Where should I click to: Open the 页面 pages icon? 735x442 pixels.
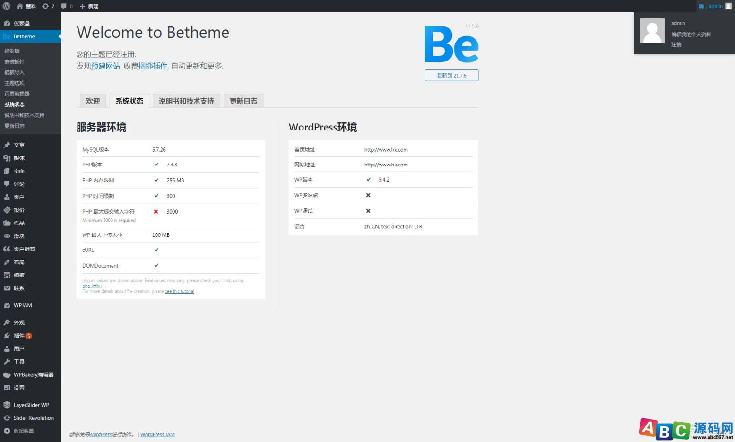(x=7, y=171)
